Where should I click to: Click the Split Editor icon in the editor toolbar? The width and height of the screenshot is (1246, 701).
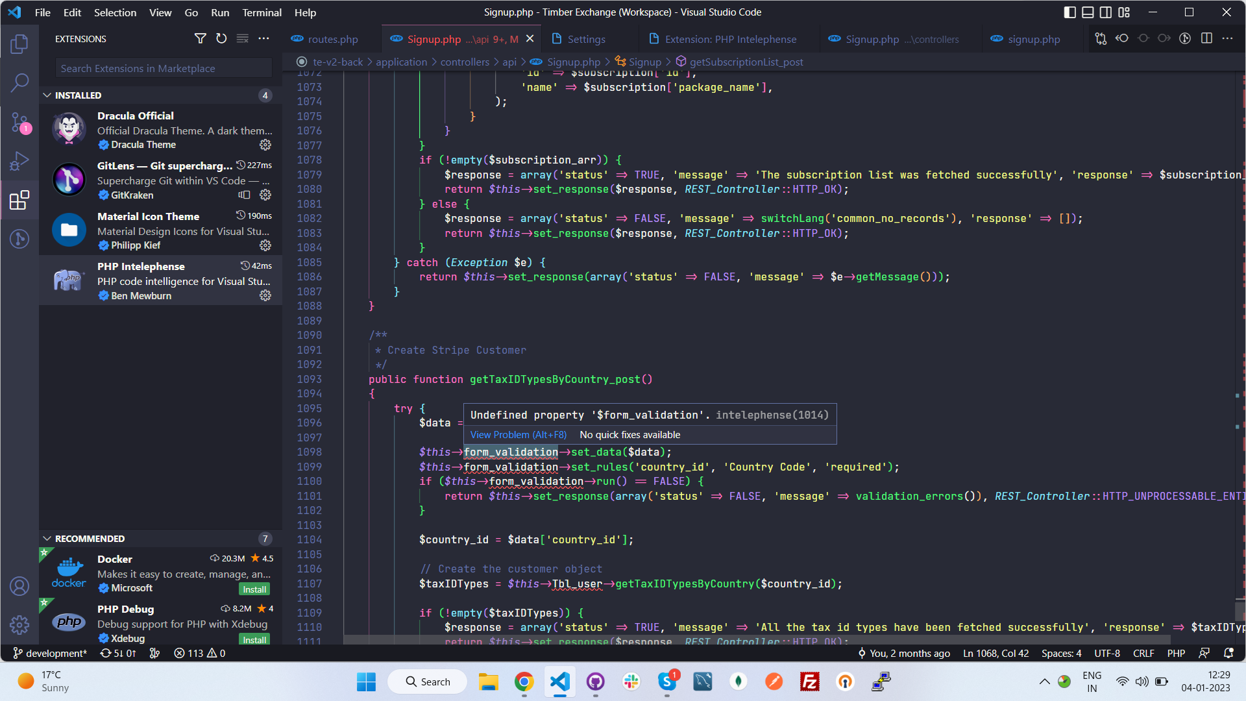(x=1206, y=38)
